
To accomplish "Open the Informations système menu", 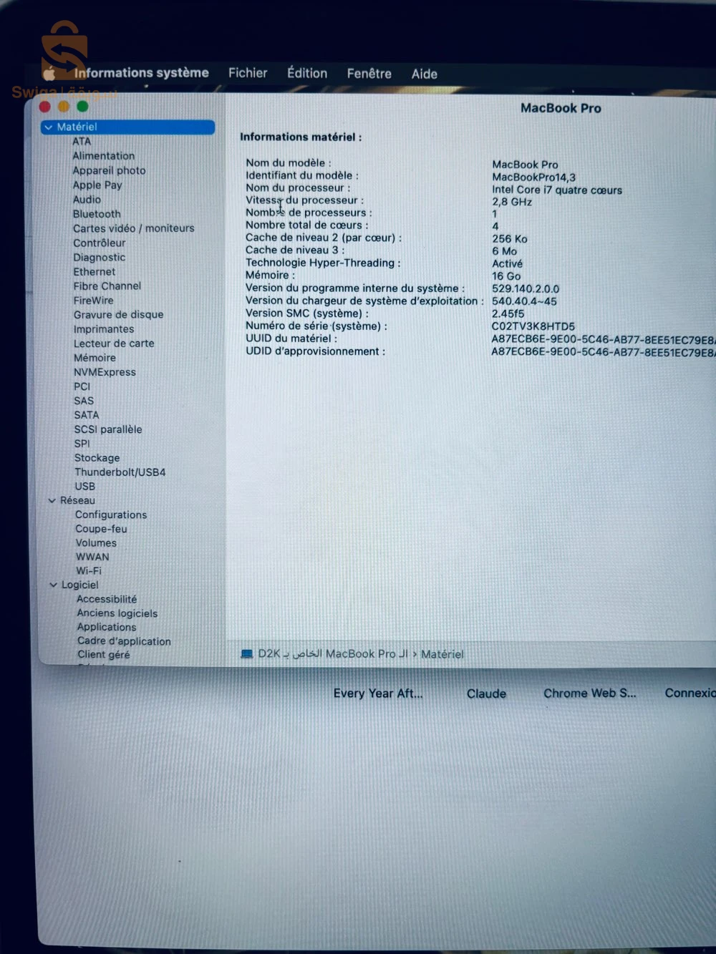I will 141,73.
